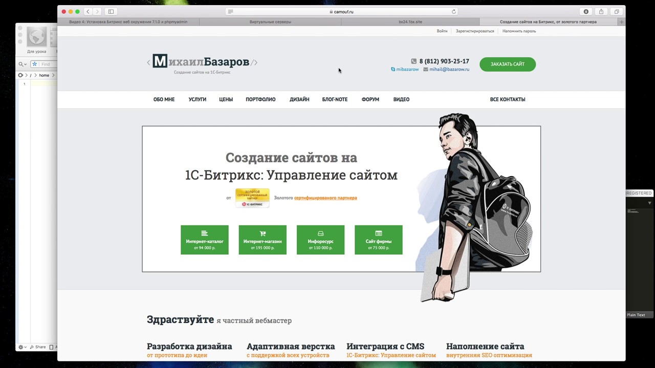Image resolution: width=655 pixels, height=368 pixels.
Task: Open the сертифицированого партнера link
Action: tap(325, 198)
